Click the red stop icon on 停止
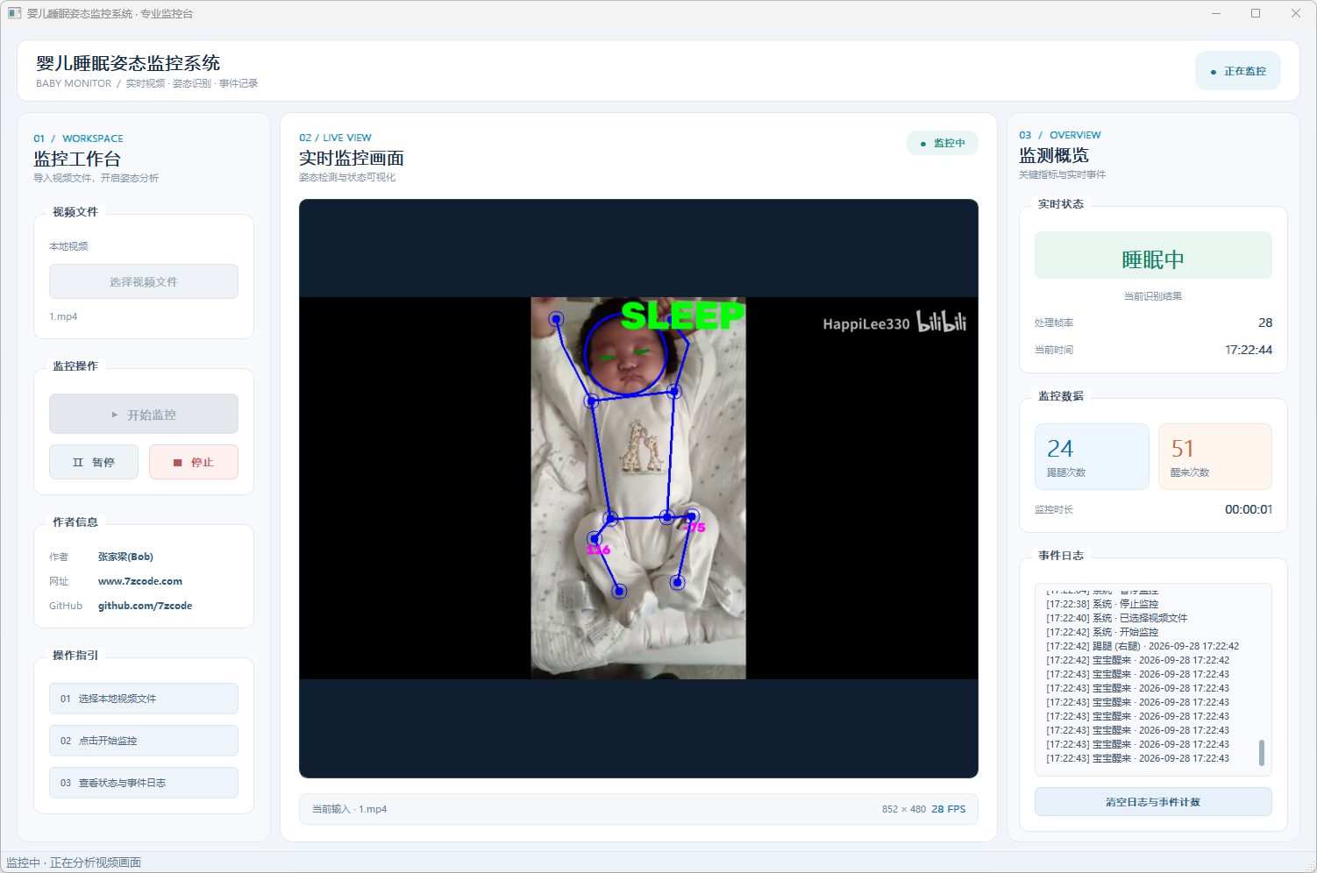This screenshot has width=1317, height=873. click(x=177, y=462)
